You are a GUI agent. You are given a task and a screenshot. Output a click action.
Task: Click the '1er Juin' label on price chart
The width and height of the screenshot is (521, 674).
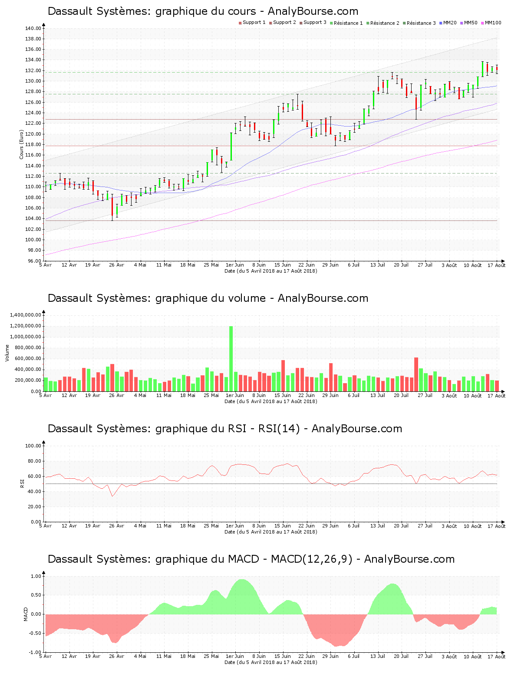tap(235, 265)
